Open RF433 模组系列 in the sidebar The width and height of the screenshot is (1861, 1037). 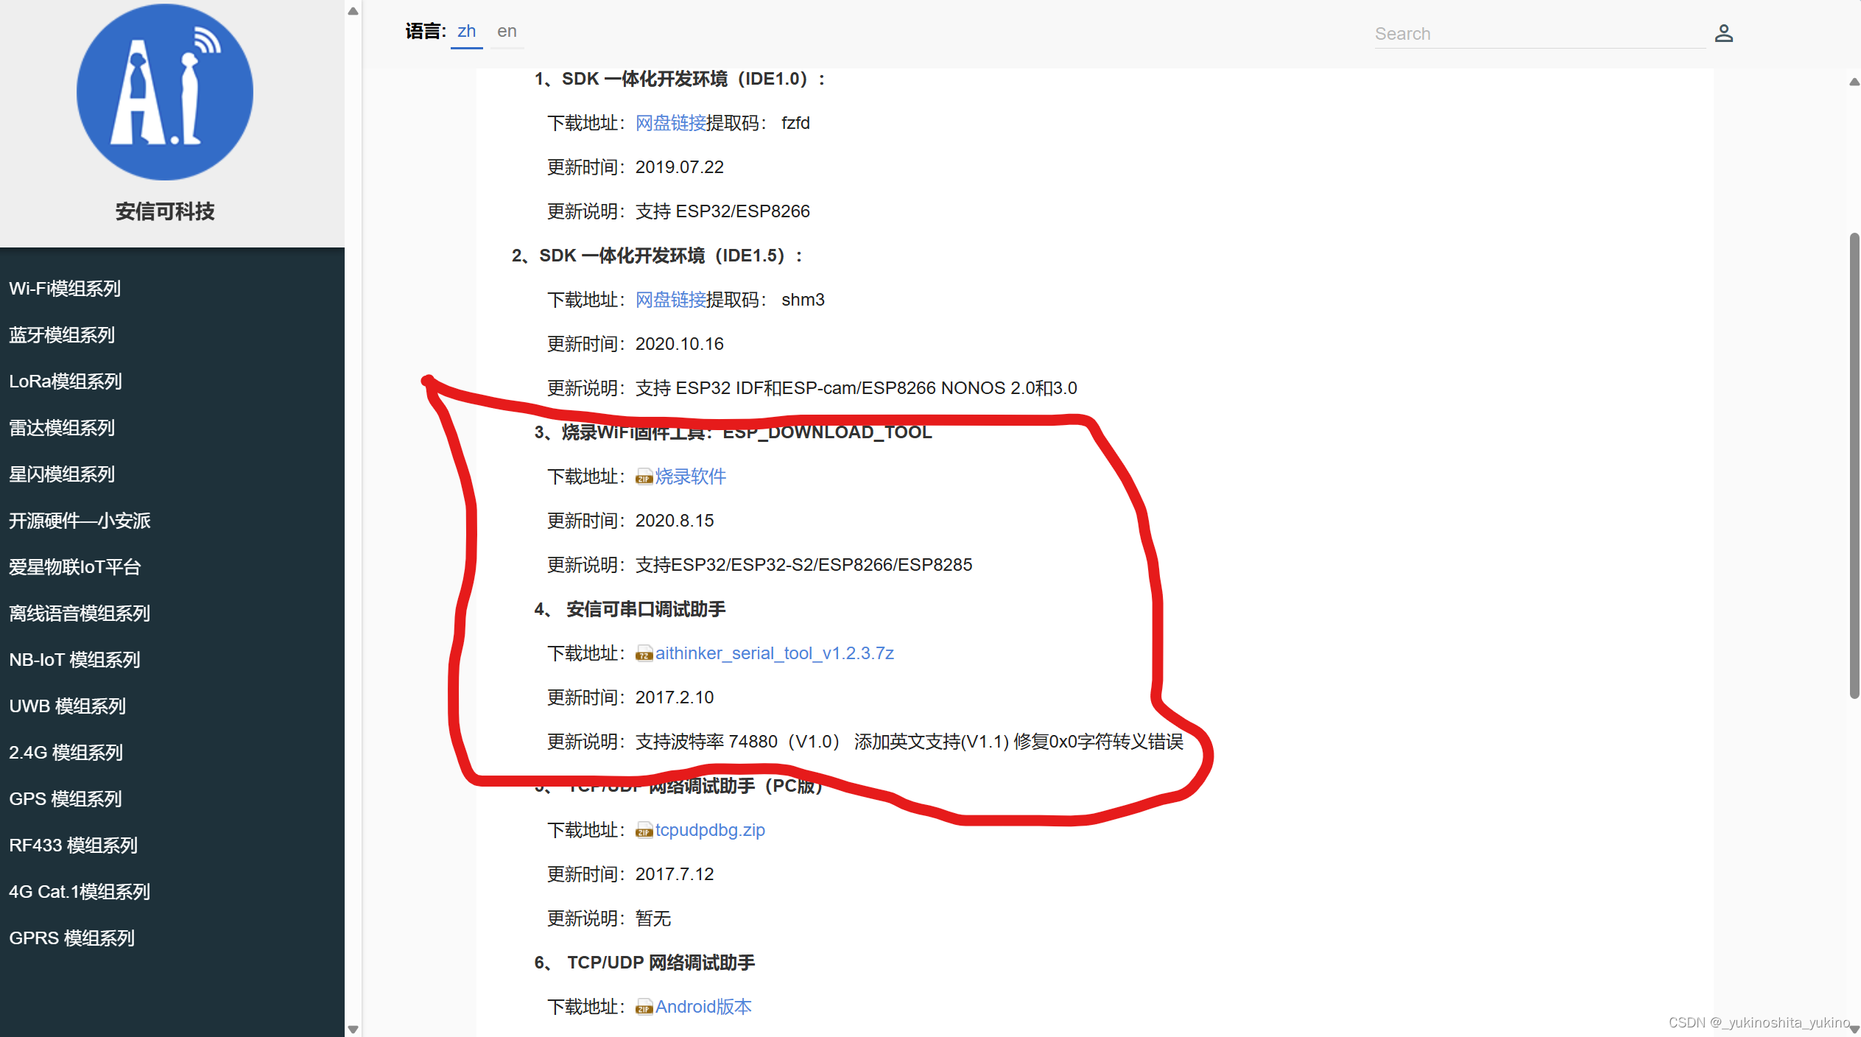[x=73, y=846]
